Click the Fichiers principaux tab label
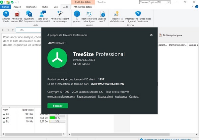 172,35
